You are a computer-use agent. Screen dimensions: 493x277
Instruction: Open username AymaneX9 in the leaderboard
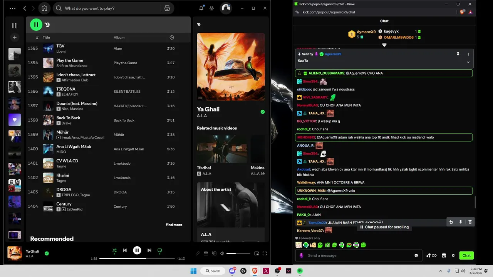pyautogui.click(x=366, y=32)
